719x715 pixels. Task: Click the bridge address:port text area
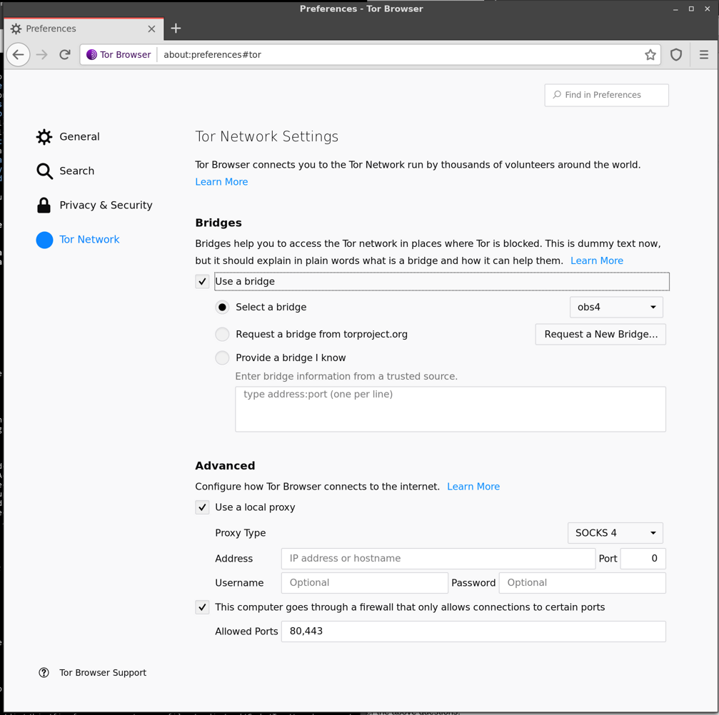pos(451,410)
